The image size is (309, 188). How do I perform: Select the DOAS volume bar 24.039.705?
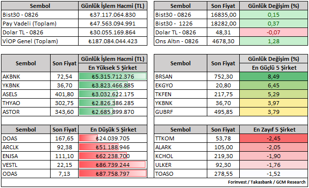click(112, 138)
